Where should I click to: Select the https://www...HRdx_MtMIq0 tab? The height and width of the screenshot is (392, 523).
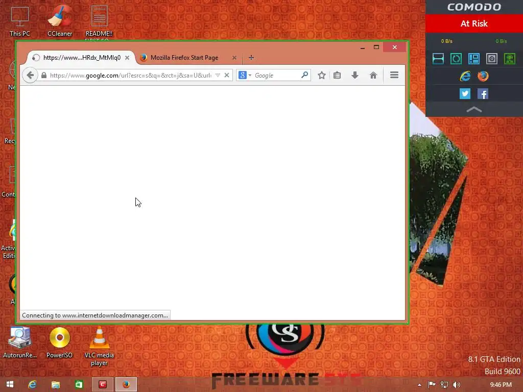click(x=81, y=58)
